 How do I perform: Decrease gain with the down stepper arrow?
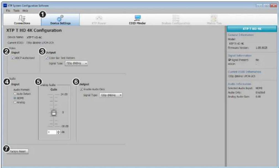58,133
